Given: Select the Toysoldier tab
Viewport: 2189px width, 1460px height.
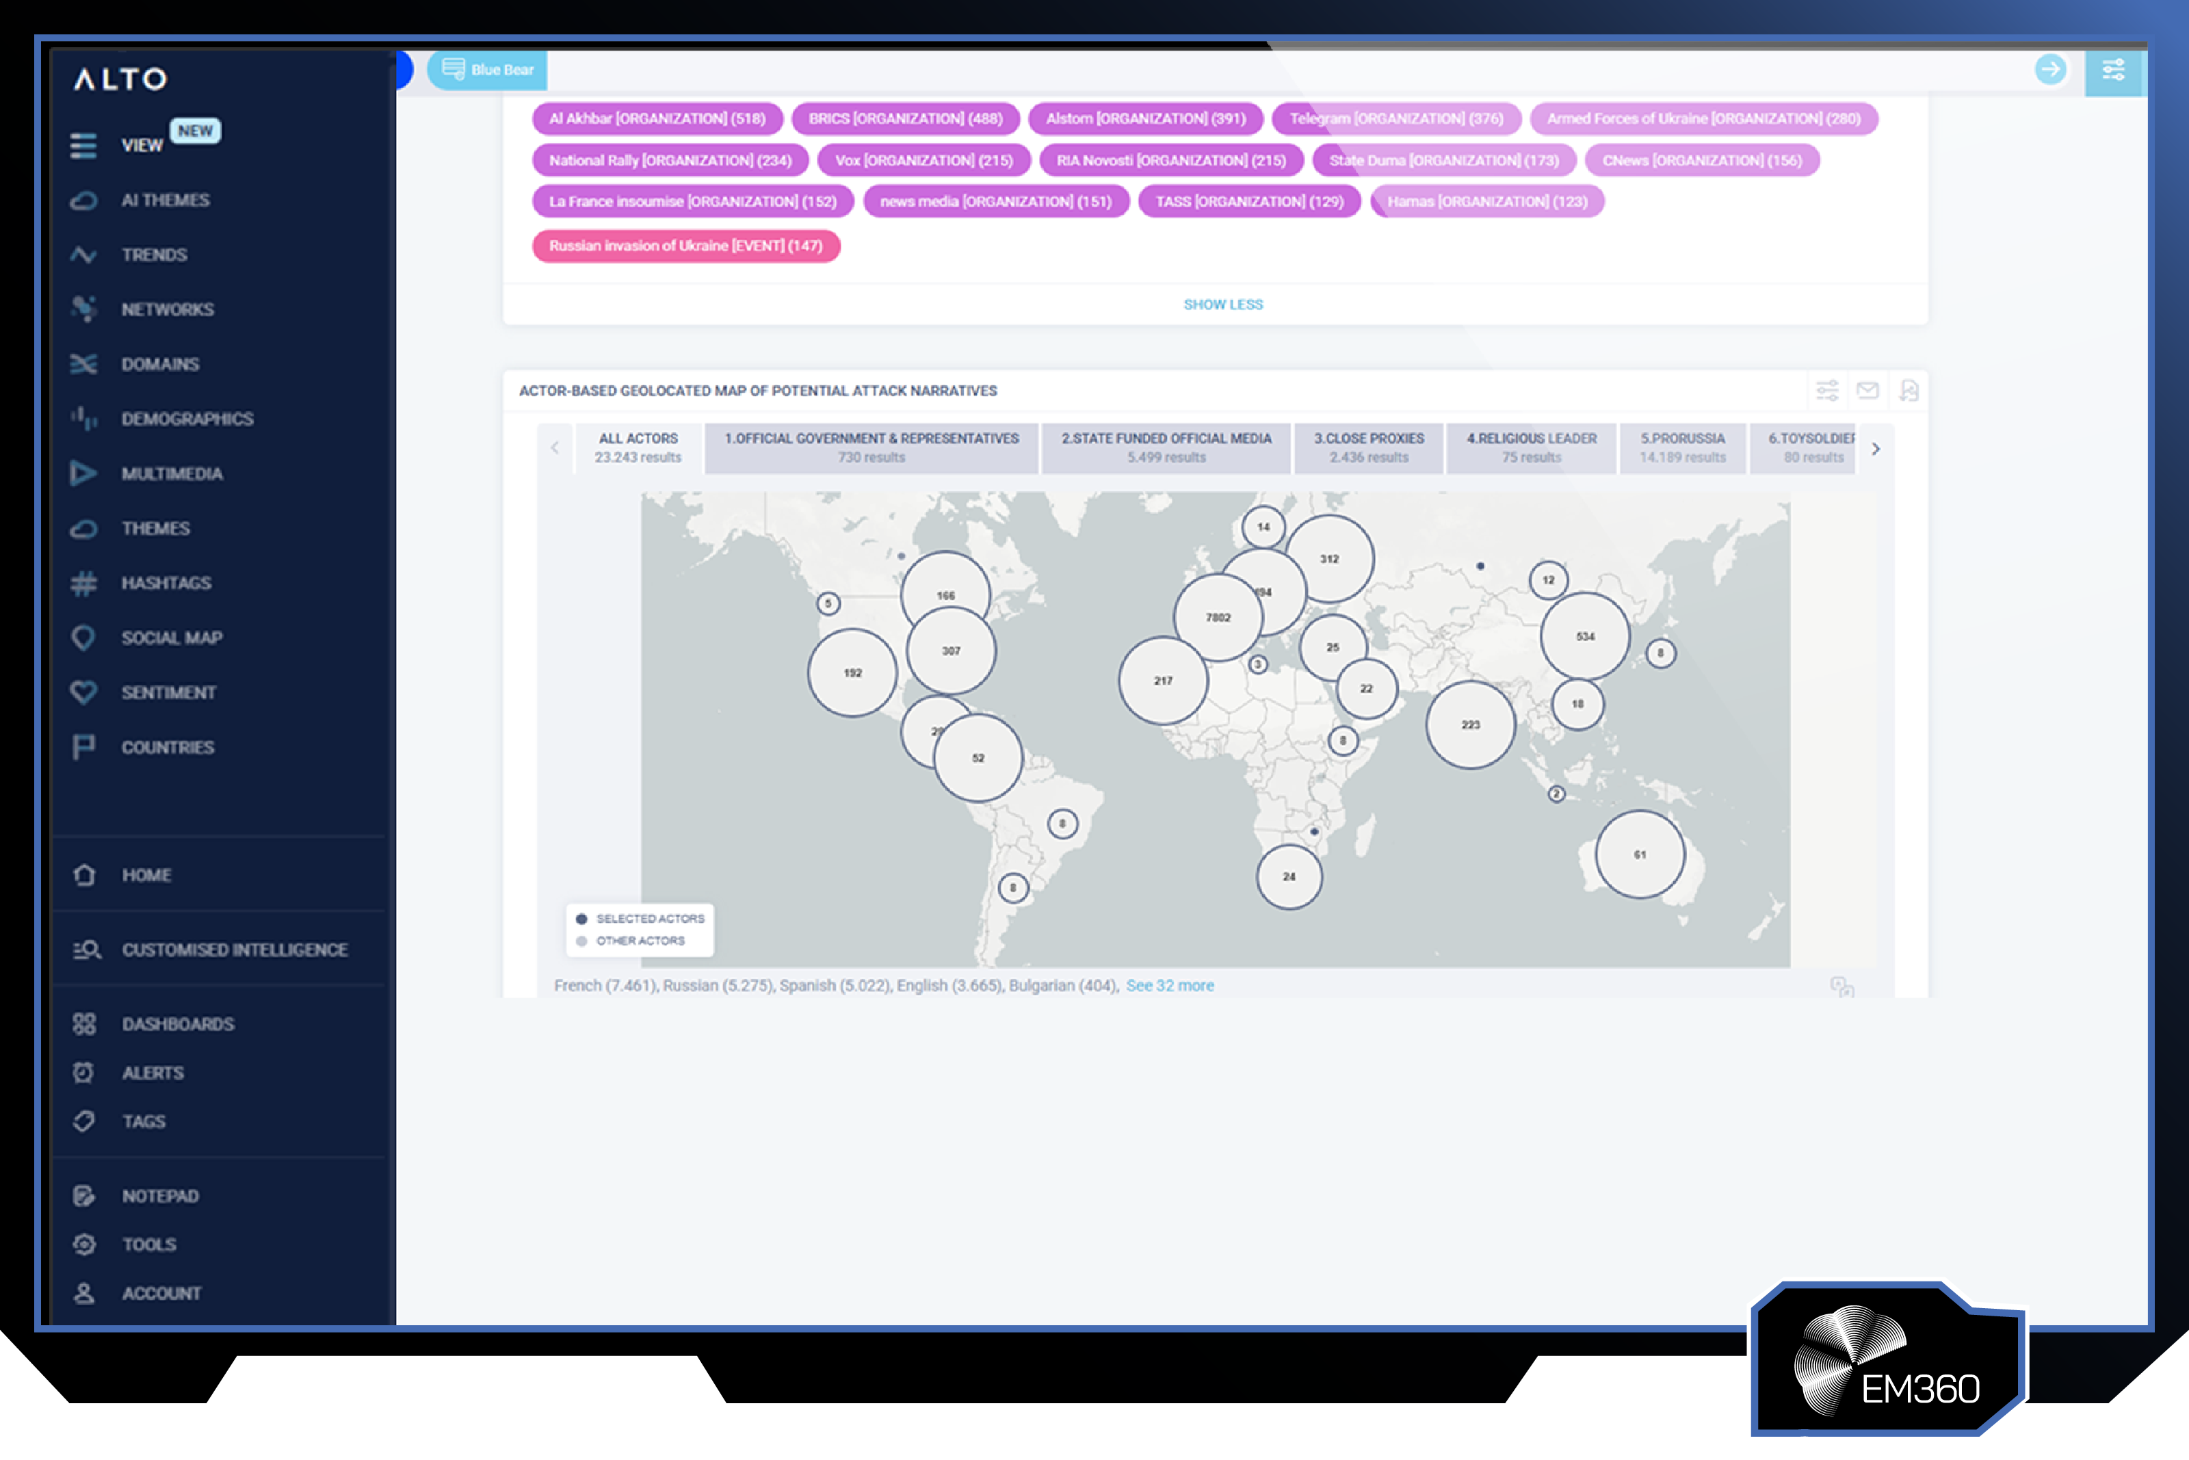Looking at the screenshot, I should coord(1804,448).
